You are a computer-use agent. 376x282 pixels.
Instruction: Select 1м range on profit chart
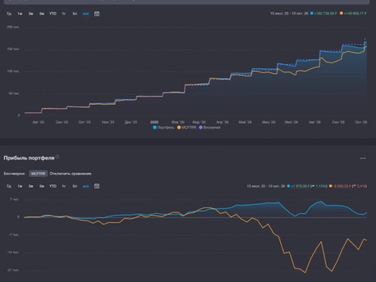[x=20, y=186]
